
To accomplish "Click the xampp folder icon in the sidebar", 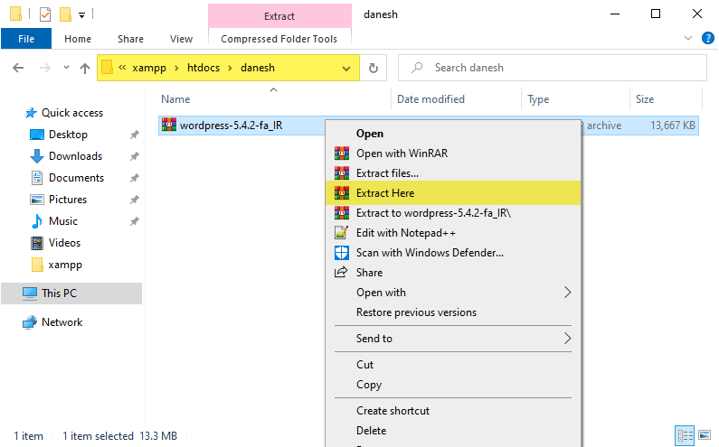I will [37, 265].
